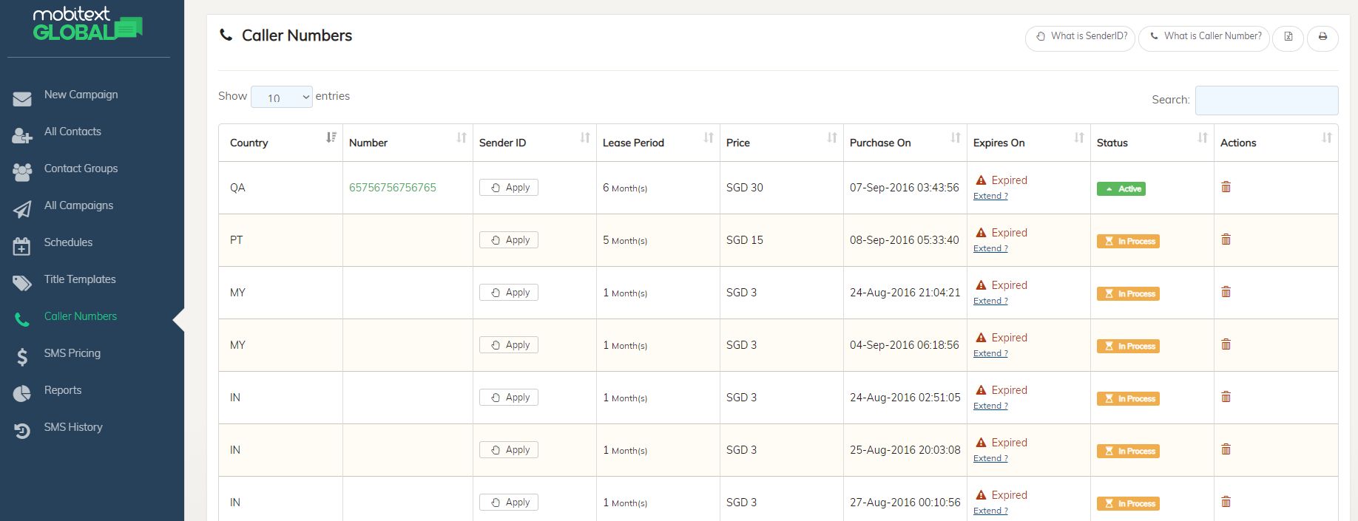Image resolution: width=1358 pixels, height=521 pixels.
Task: Click the SMS Pricing dollar icon
Action: (x=22, y=357)
